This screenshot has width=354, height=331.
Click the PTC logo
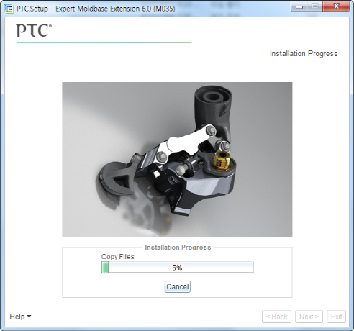34,31
